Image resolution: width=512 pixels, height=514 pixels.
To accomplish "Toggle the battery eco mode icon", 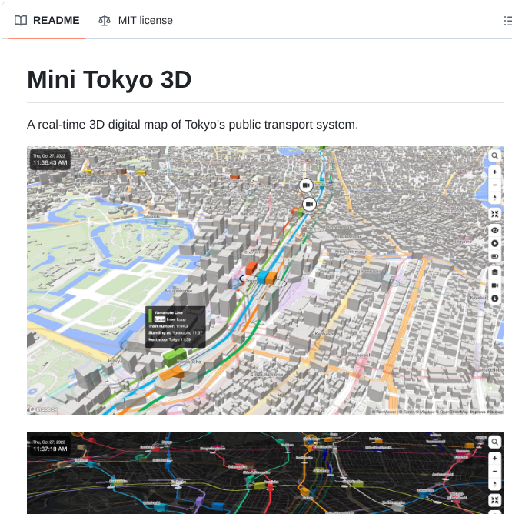I will point(494,256).
